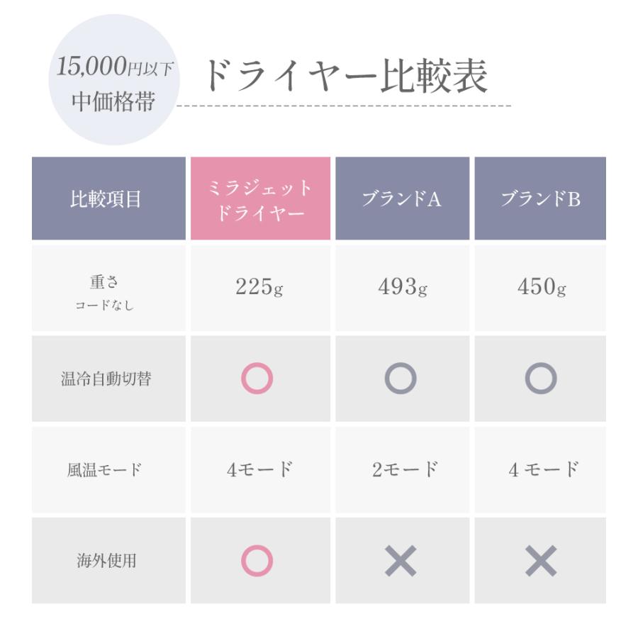Click the 450g weight for Brand B
This screenshot has width=638, height=638.
click(x=541, y=287)
